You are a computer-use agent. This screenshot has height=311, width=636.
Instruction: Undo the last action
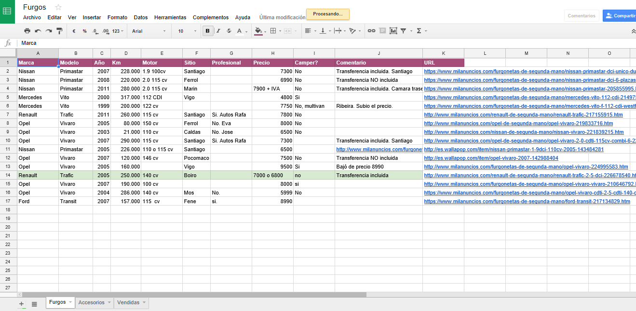click(38, 31)
